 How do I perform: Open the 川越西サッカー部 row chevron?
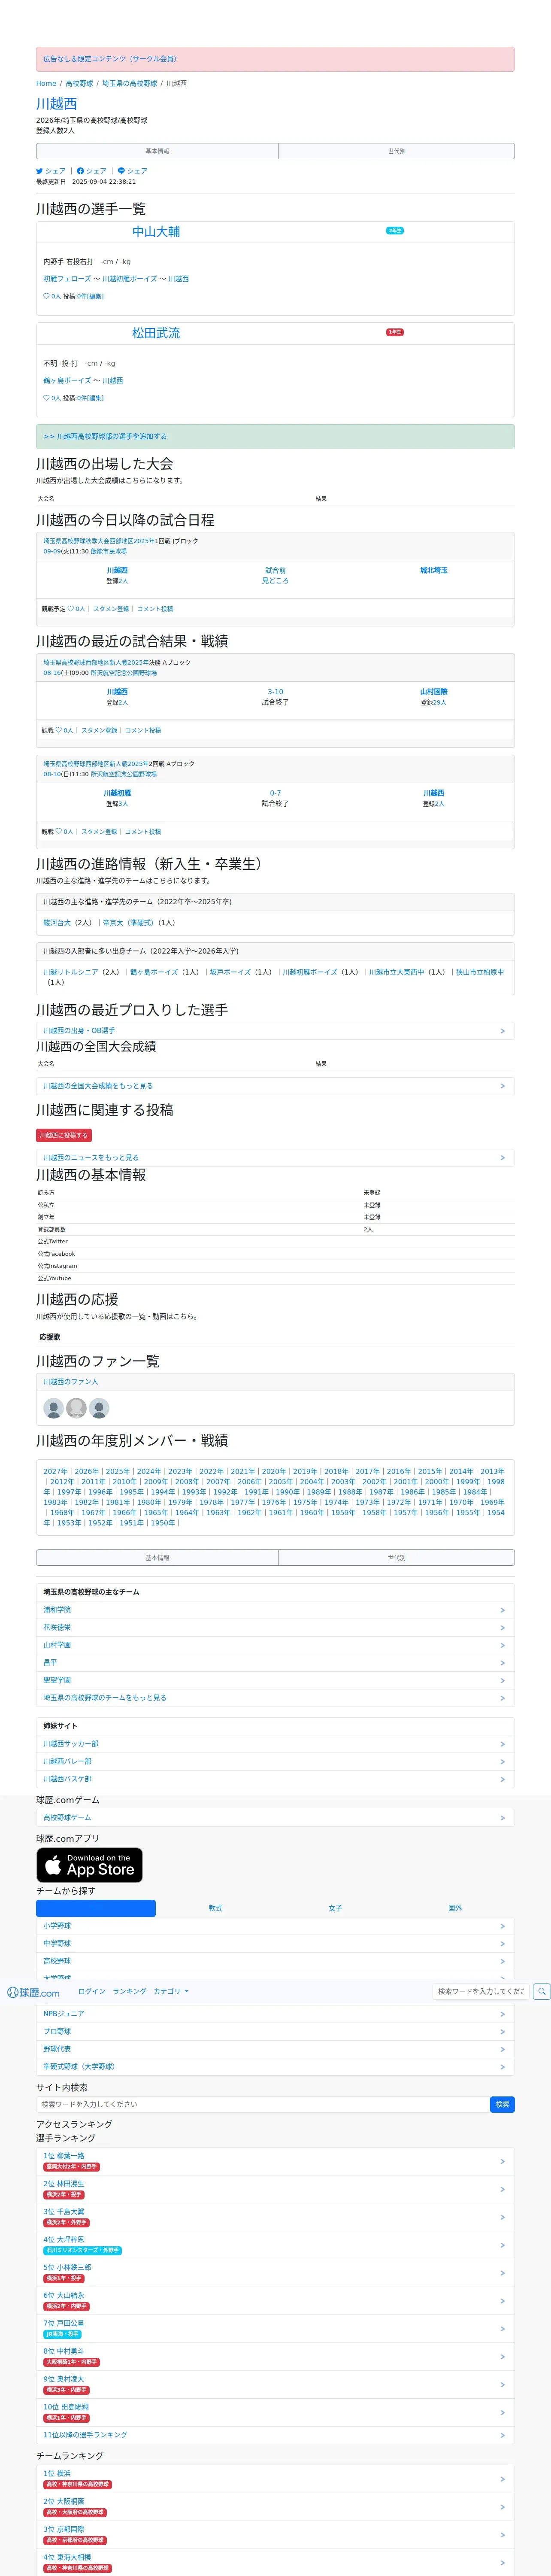point(503,1744)
